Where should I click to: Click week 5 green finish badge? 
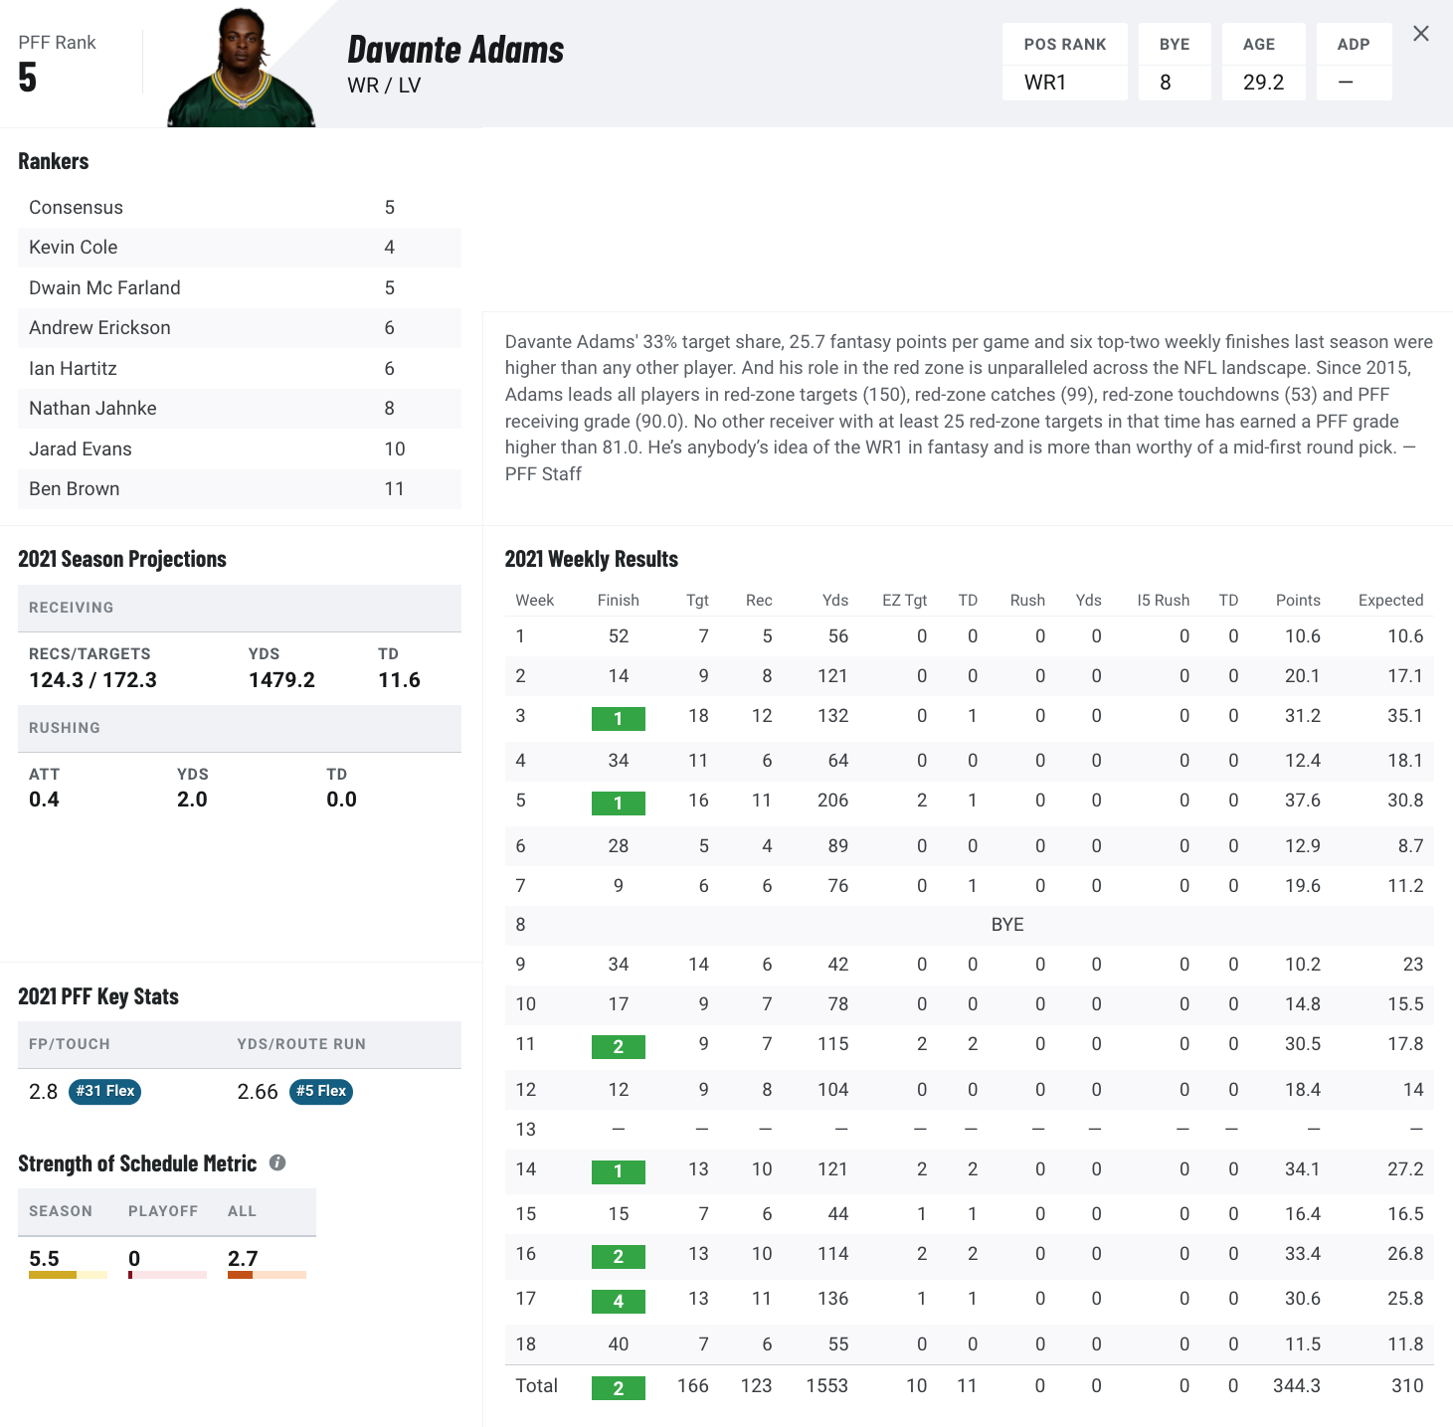619,803
